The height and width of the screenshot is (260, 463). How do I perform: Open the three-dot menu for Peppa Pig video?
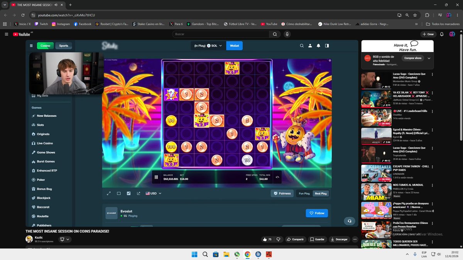[x=432, y=204]
